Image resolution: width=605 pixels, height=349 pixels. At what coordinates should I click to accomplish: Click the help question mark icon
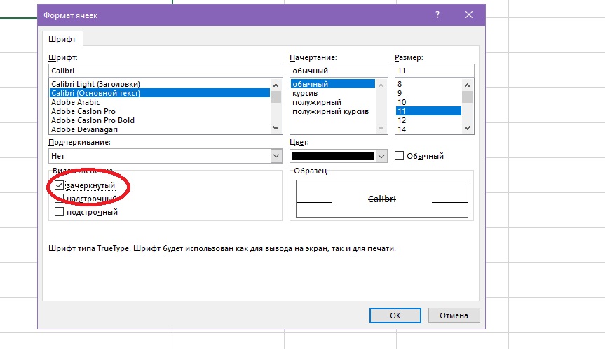pyautogui.click(x=436, y=14)
